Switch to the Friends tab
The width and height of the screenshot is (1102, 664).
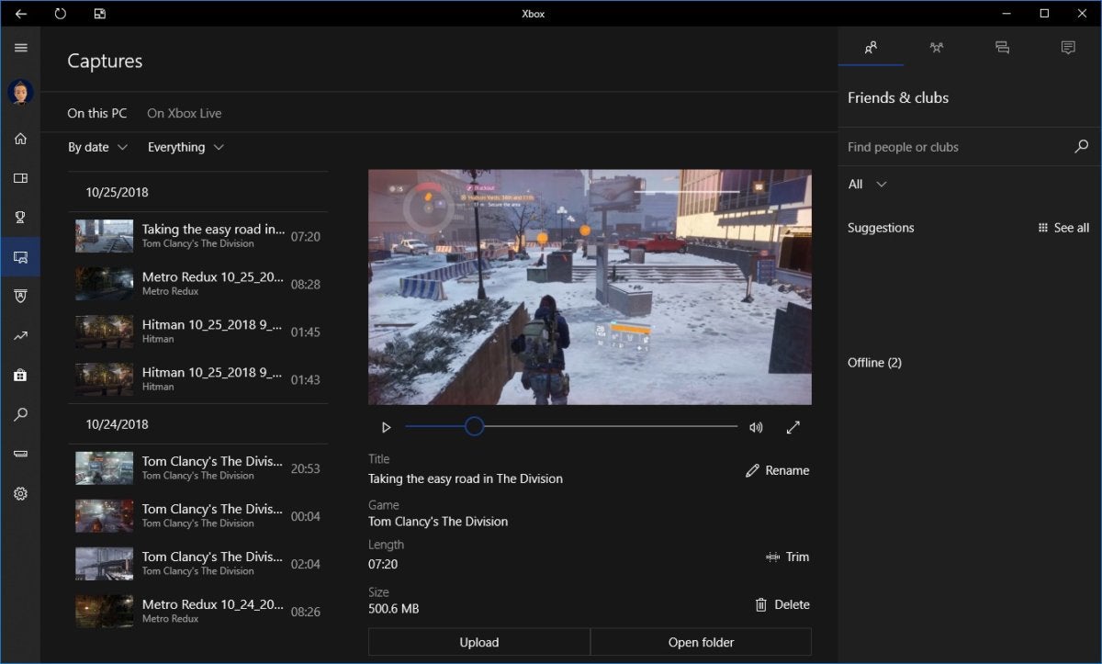(871, 48)
